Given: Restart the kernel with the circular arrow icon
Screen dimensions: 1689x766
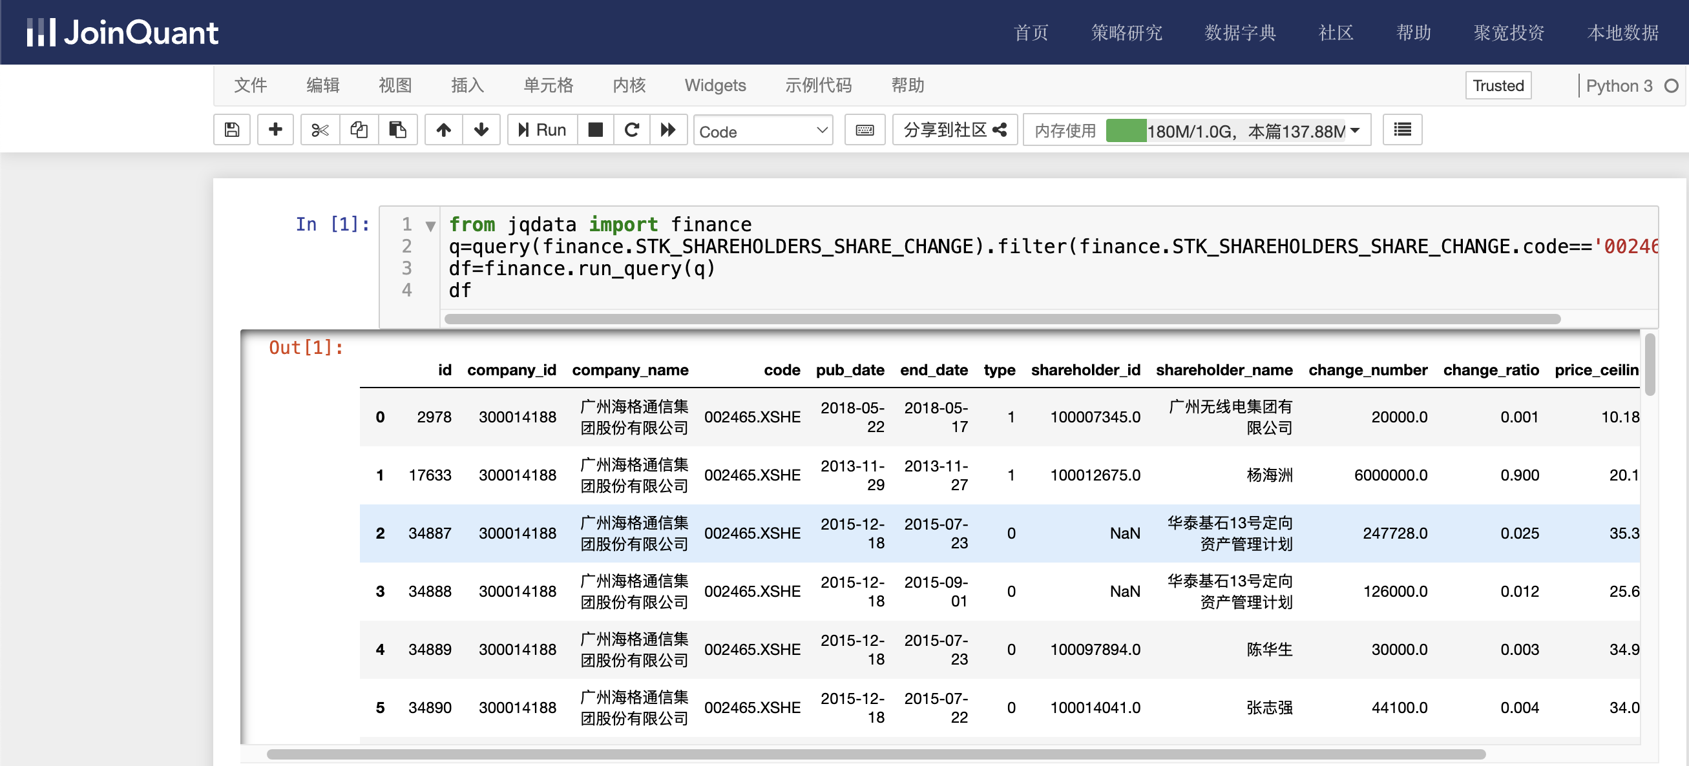Looking at the screenshot, I should click(x=631, y=130).
